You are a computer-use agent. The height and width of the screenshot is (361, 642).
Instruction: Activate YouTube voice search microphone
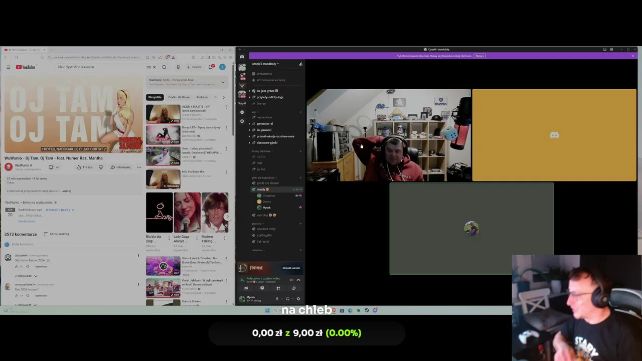178,67
